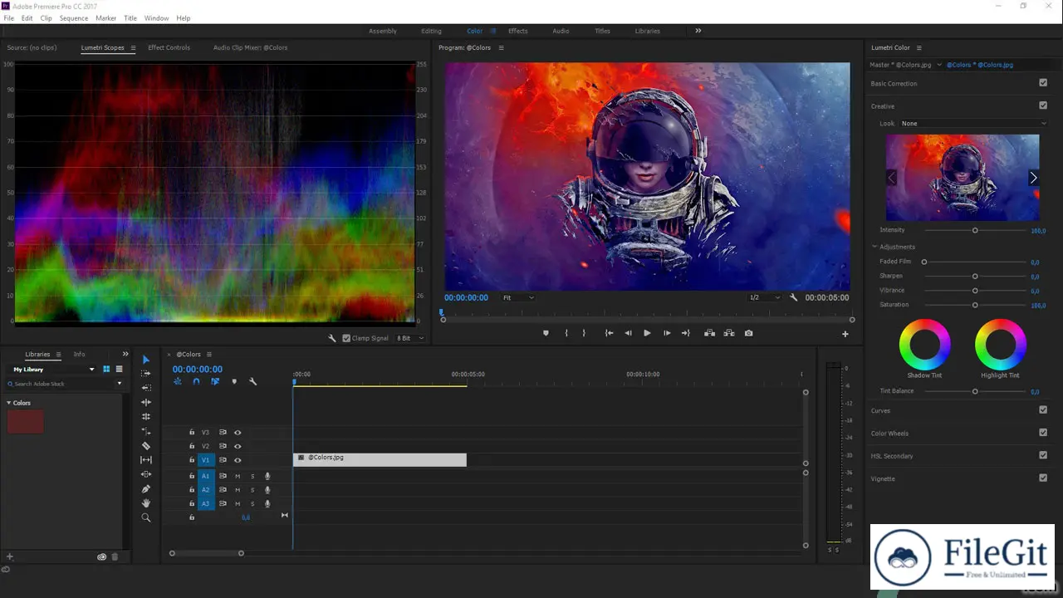Click the Lift button in Program monitor
This screenshot has width=1063, height=598.
pyautogui.click(x=709, y=333)
